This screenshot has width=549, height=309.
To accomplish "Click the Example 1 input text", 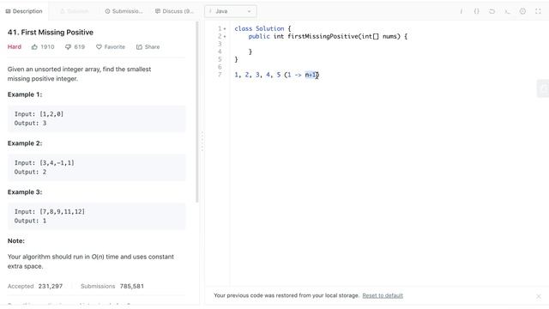I will [x=39, y=114].
